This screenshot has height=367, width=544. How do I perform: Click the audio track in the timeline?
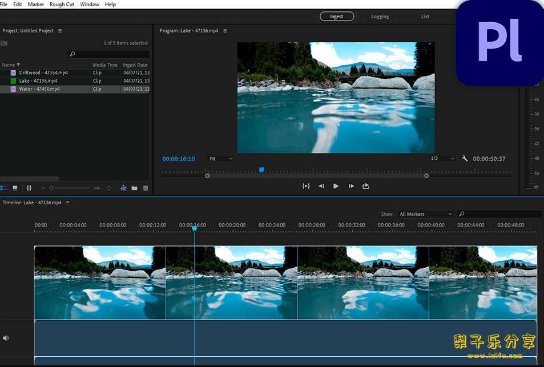[285, 338]
